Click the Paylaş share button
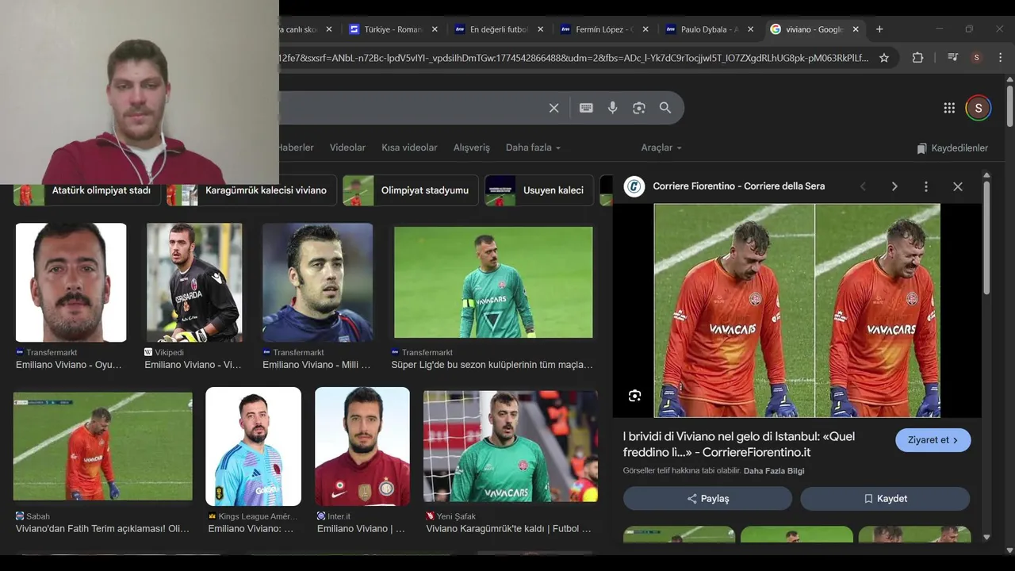Screen dimensions: 1015x571 point(707,499)
